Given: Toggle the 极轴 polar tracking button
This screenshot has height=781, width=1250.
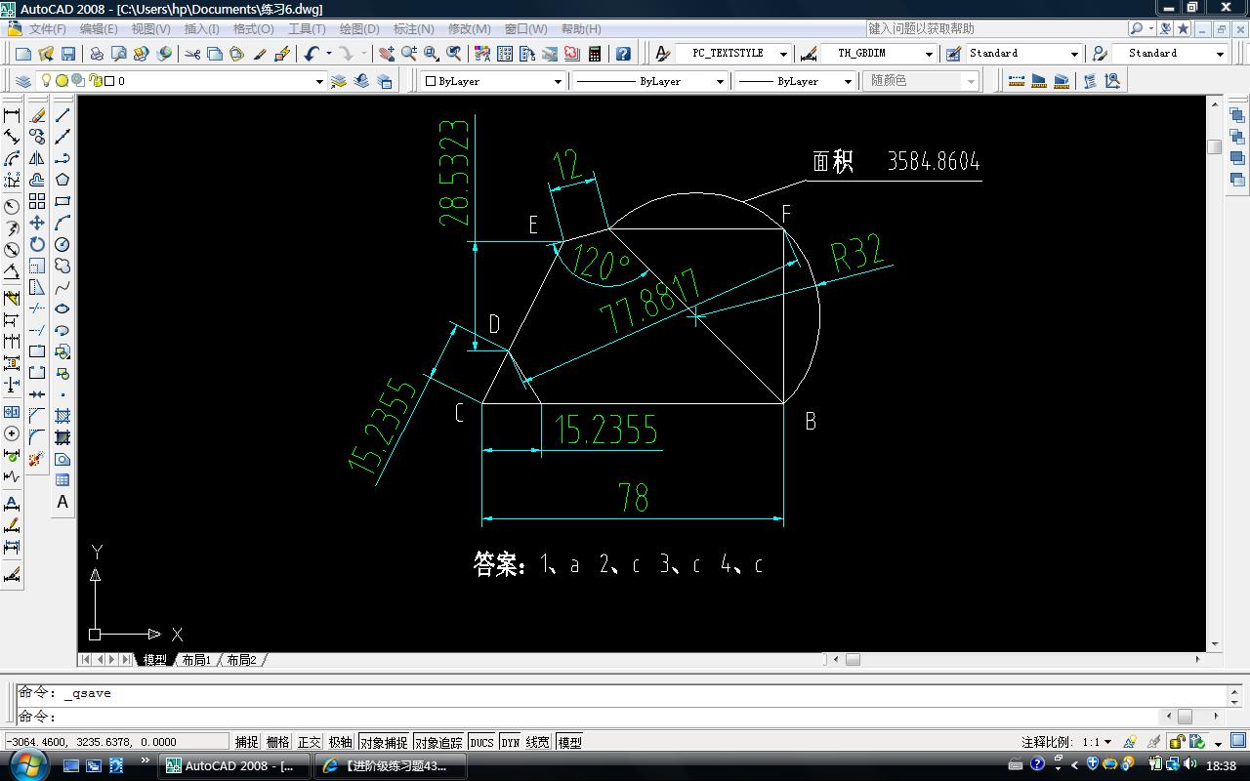Looking at the screenshot, I should tap(341, 742).
